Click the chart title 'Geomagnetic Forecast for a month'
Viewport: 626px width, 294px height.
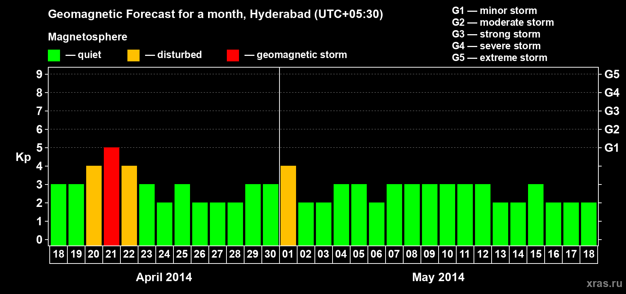click(147, 14)
